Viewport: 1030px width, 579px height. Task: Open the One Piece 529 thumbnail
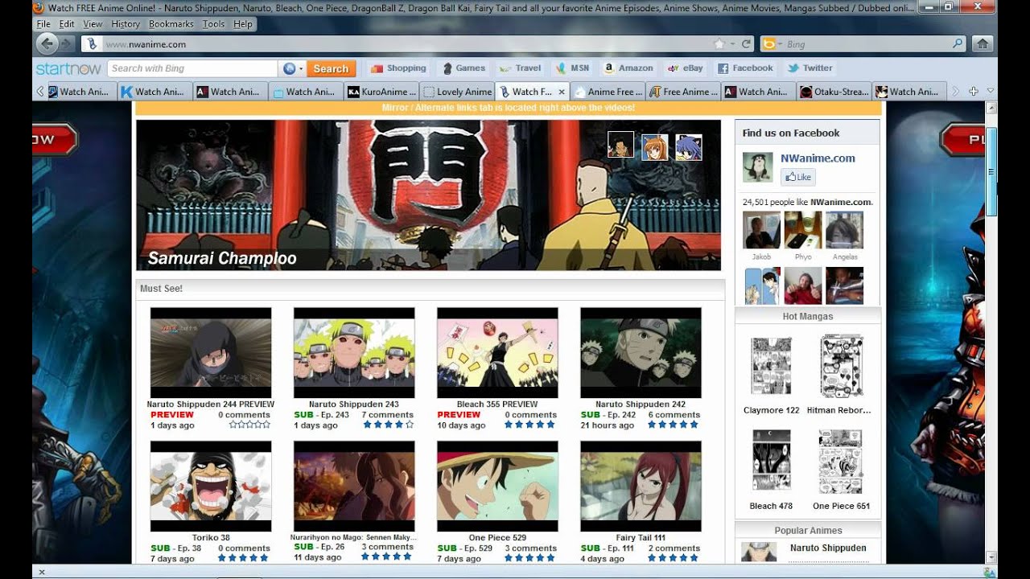pyautogui.click(x=497, y=487)
